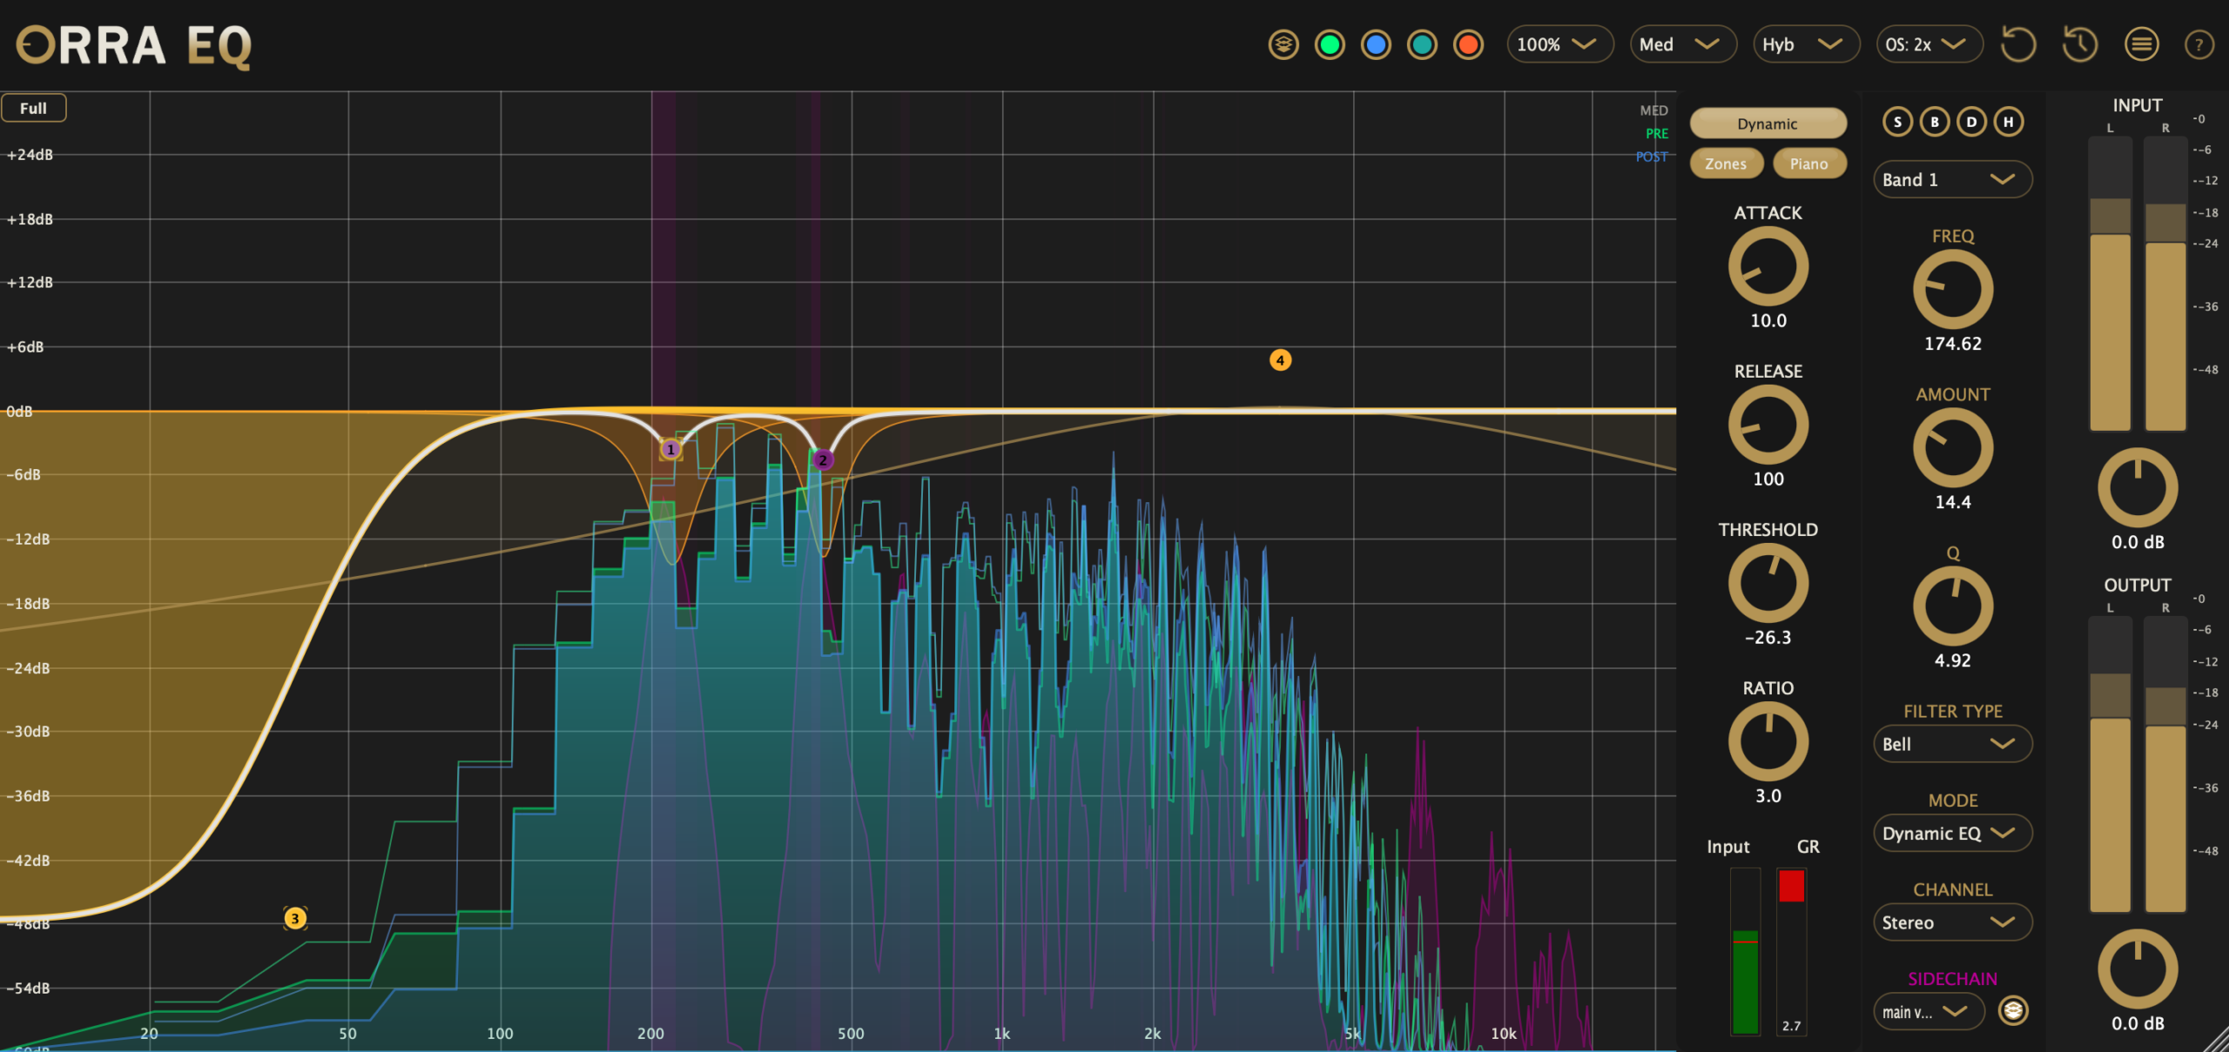Select EQ band node 4
The image size is (2229, 1052).
pyautogui.click(x=1280, y=360)
